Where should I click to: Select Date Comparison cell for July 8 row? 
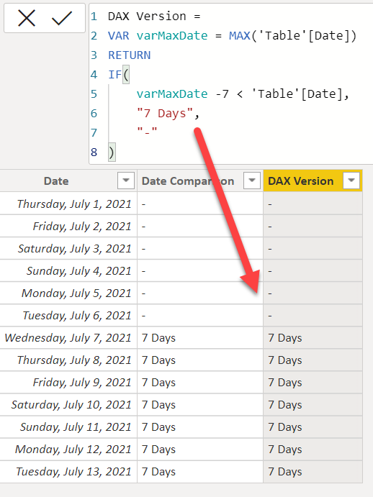pyautogui.click(x=200, y=360)
